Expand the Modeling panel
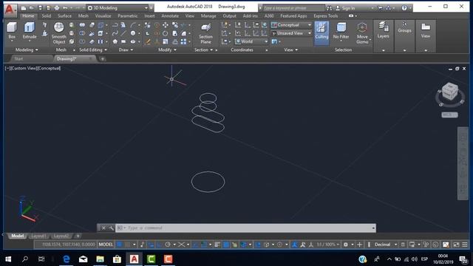This screenshot has height=266, width=473. tap(27, 50)
